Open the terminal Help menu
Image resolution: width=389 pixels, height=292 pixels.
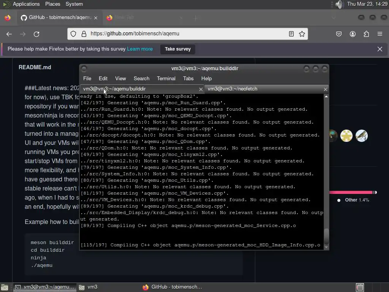[206, 78]
